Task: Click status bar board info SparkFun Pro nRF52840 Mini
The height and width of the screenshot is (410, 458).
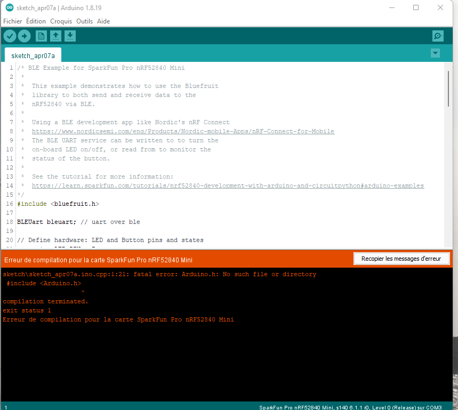Action: pyautogui.click(x=350, y=407)
